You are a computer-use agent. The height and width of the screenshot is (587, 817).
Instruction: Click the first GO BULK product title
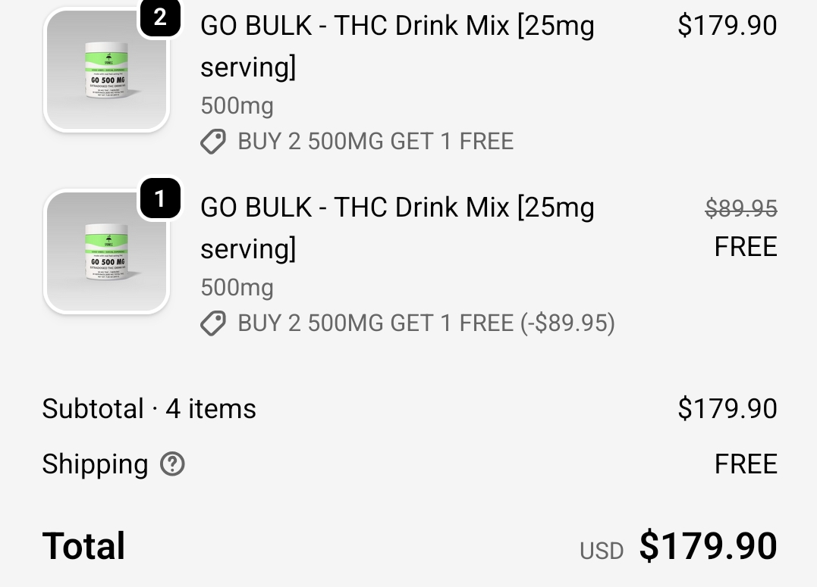(x=397, y=46)
